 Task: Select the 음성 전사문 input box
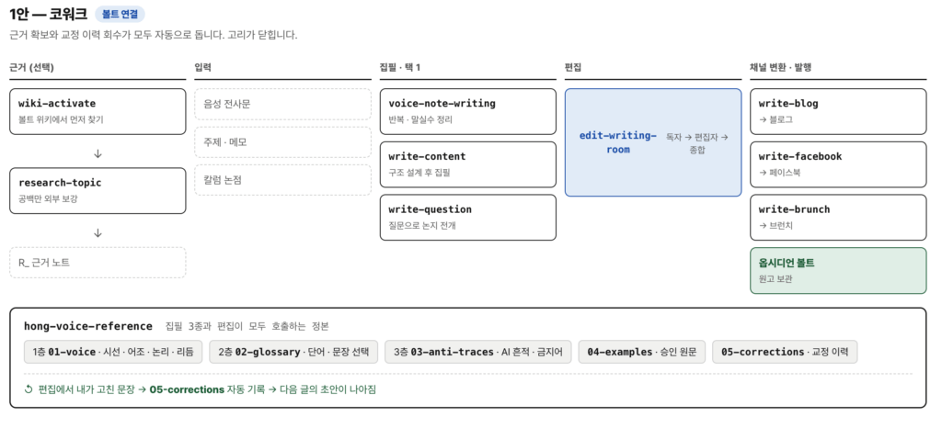pyautogui.click(x=283, y=105)
